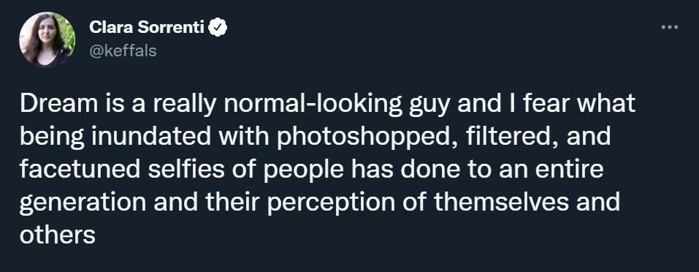Screen dimensions: 699x272
Task: Click the word 'generation' in the tweet
Action: coord(83,203)
